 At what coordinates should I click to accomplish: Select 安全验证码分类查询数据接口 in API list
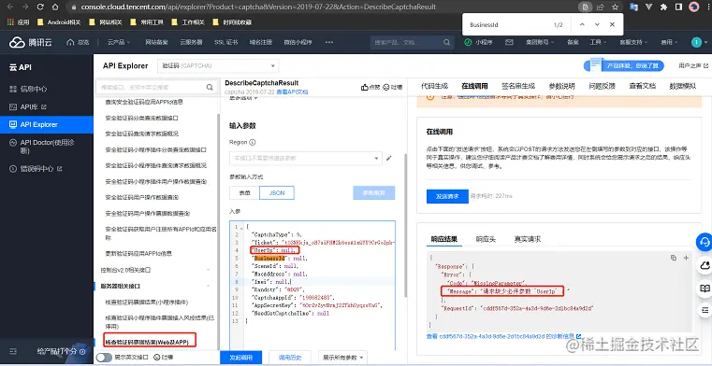point(141,118)
